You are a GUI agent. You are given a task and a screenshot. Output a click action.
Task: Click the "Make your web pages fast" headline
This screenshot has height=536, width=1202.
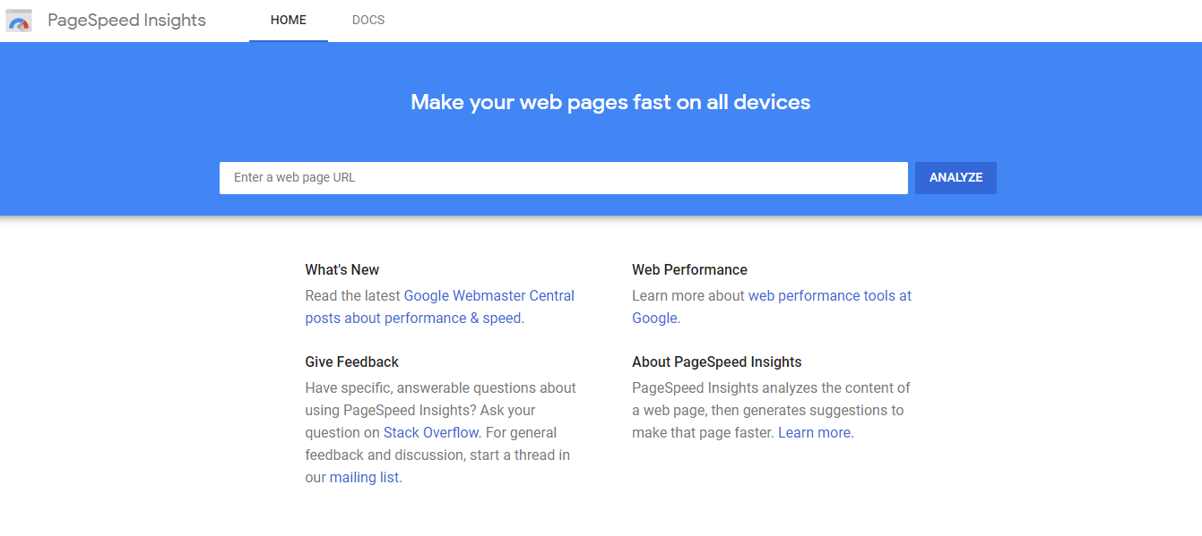pos(610,102)
